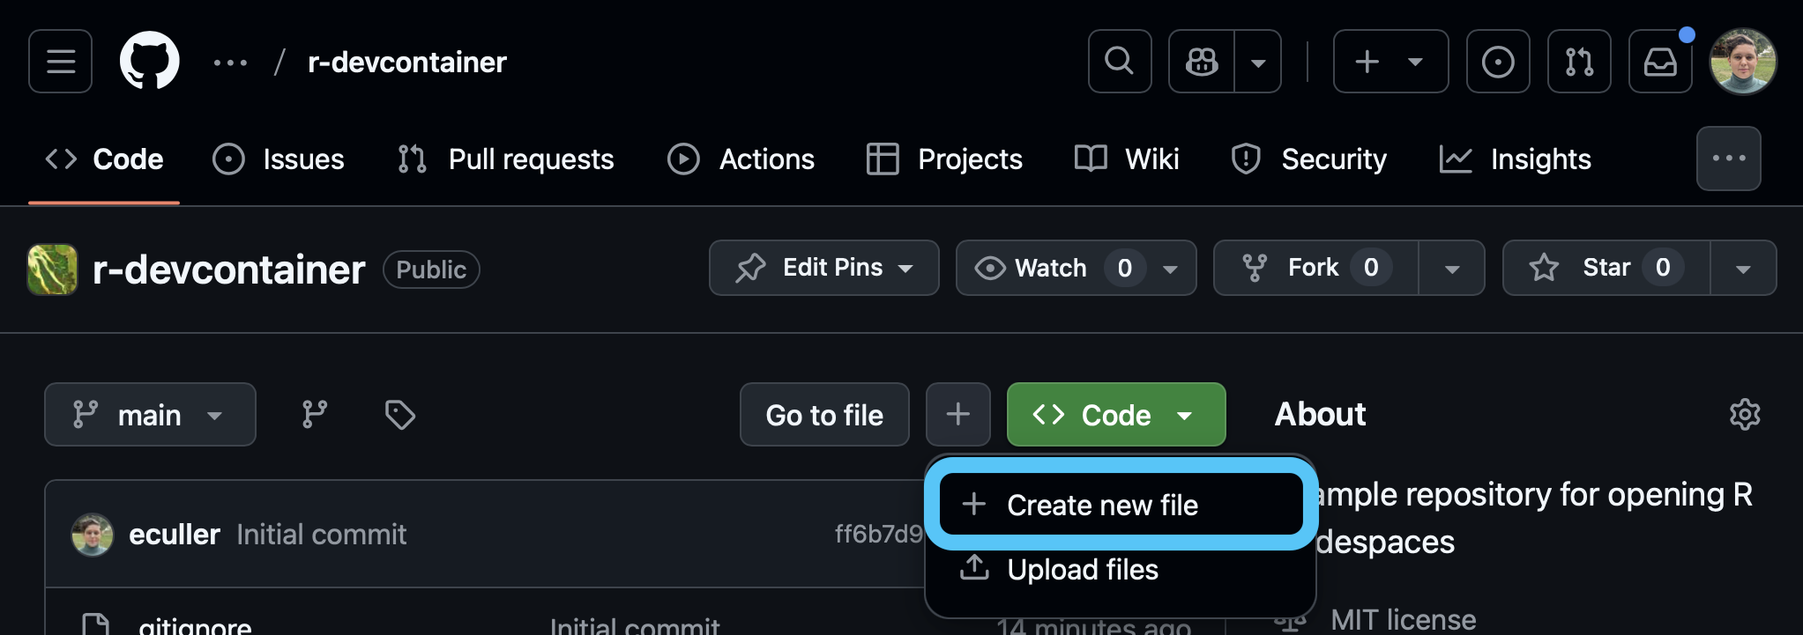This screenshot has width=1803, height=635.
Task: Expand the Copilot dropdown arrow
Action: tap(1258, 62)
